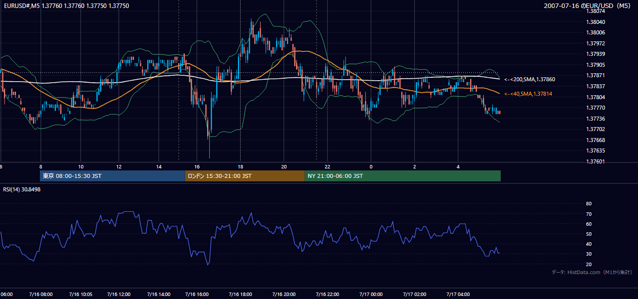The image size is (638, 299).
Task: Click the hour 0 tick under the chart
Action: [371, 166]
